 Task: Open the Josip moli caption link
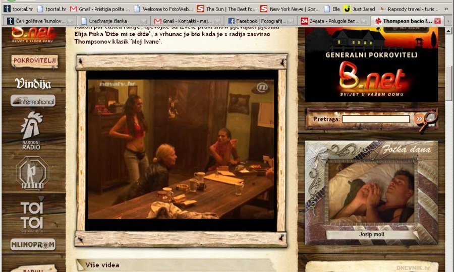pyautogui.click(x=371, y=234)
